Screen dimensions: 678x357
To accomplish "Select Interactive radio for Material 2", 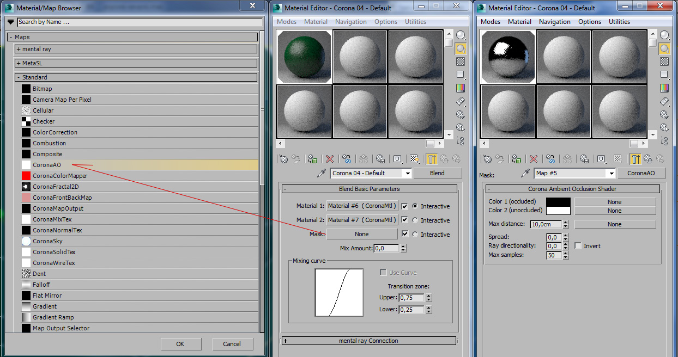I will pos(415,220).
